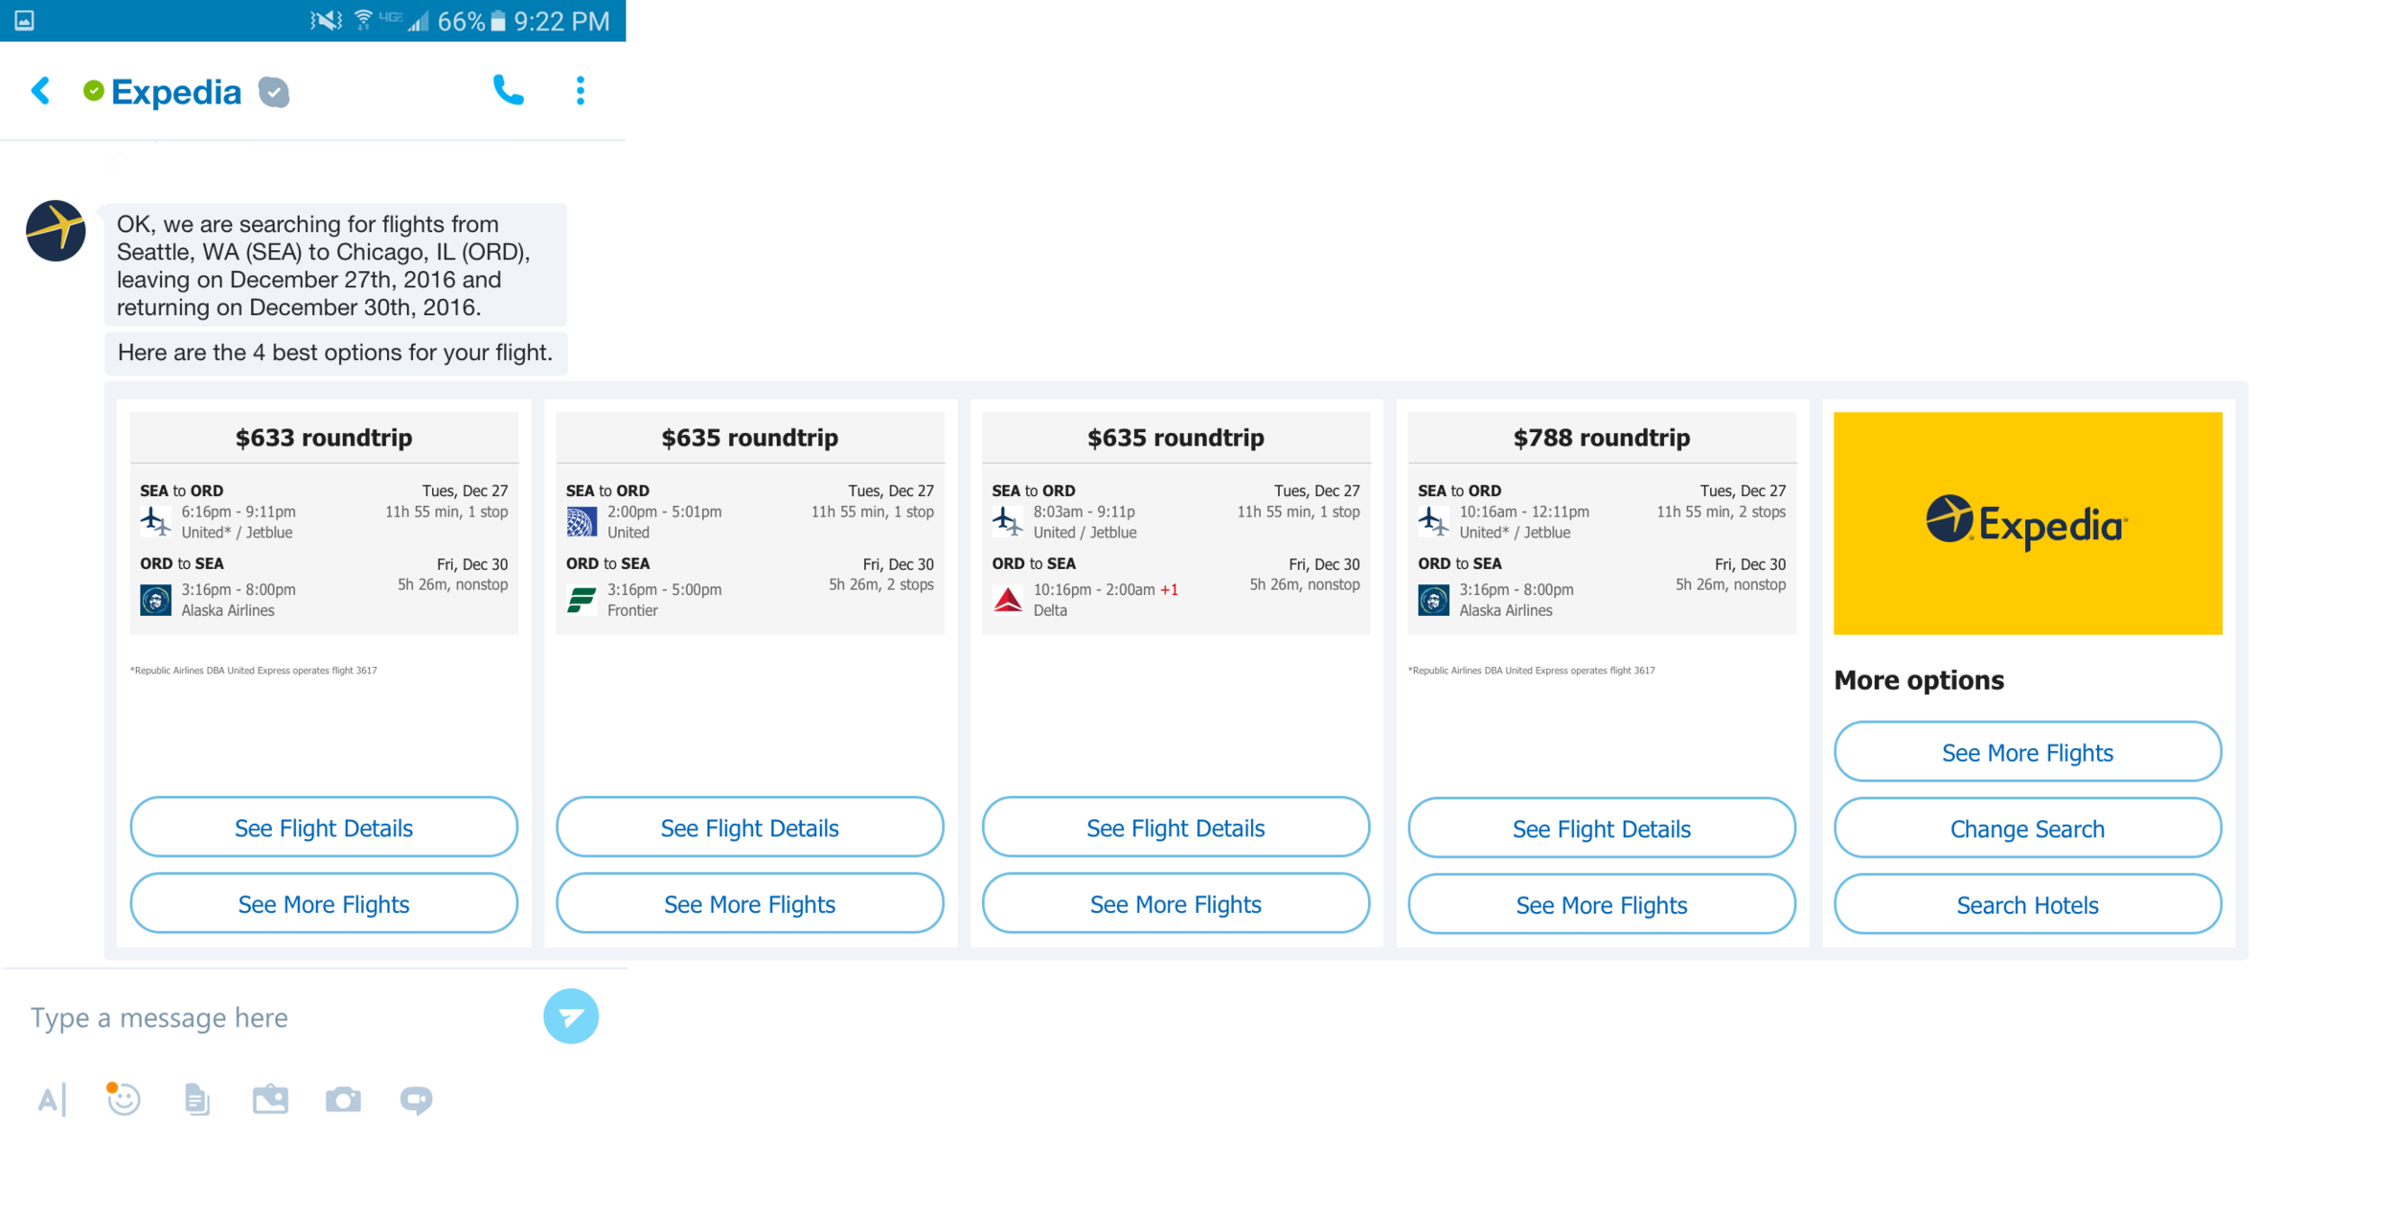Open the overflow menu

pos(580,90)
